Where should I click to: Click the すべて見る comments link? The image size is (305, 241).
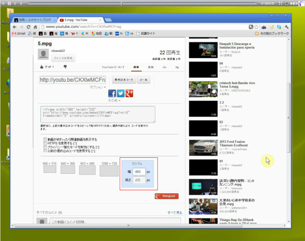pos(175,213)
